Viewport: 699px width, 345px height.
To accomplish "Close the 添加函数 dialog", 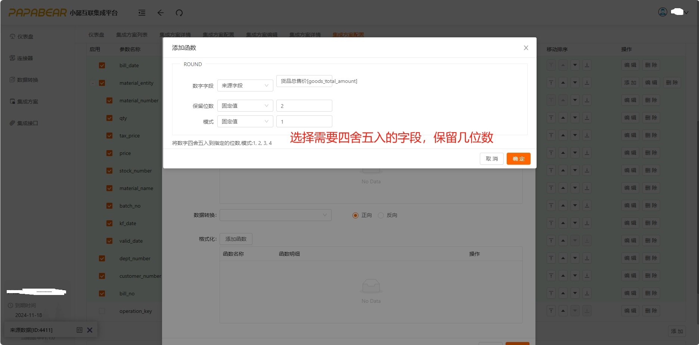I will tap(526, 48).
